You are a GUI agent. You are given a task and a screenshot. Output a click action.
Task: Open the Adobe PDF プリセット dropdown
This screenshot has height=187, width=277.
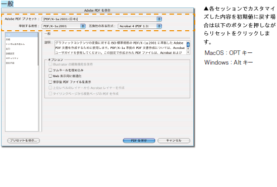101,19
